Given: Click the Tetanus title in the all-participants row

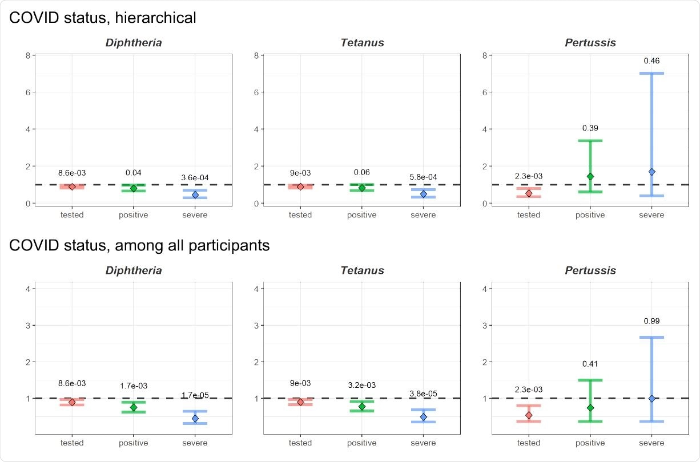Looking at the screenshot, I should pos(362,270).
